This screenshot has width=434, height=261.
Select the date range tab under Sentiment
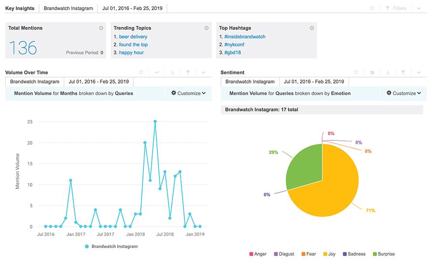pos(314,82)
